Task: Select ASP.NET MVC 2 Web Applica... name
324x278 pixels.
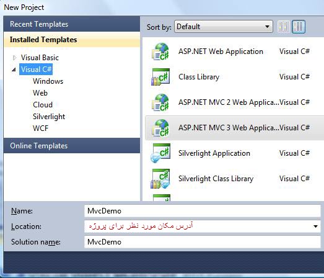Action: coord(229,102)
